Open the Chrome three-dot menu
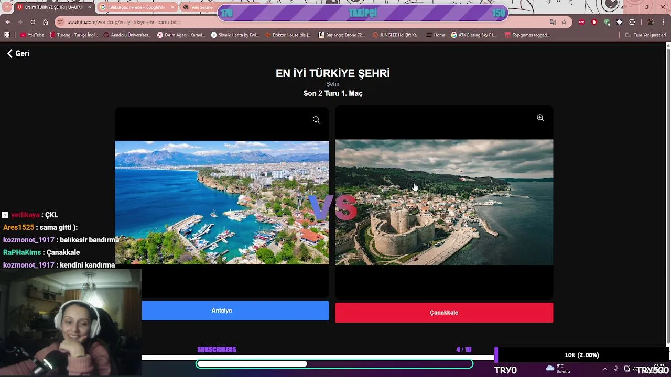671x377 pixels. tap(664, 22)
